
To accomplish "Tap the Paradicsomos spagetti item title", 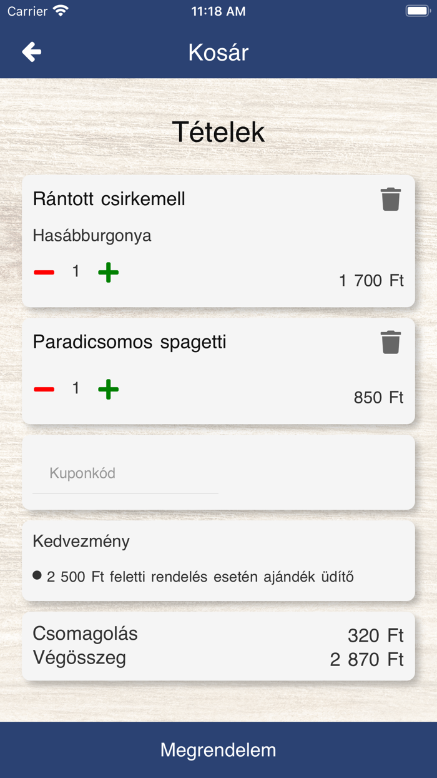I will (x=129, y=342).
